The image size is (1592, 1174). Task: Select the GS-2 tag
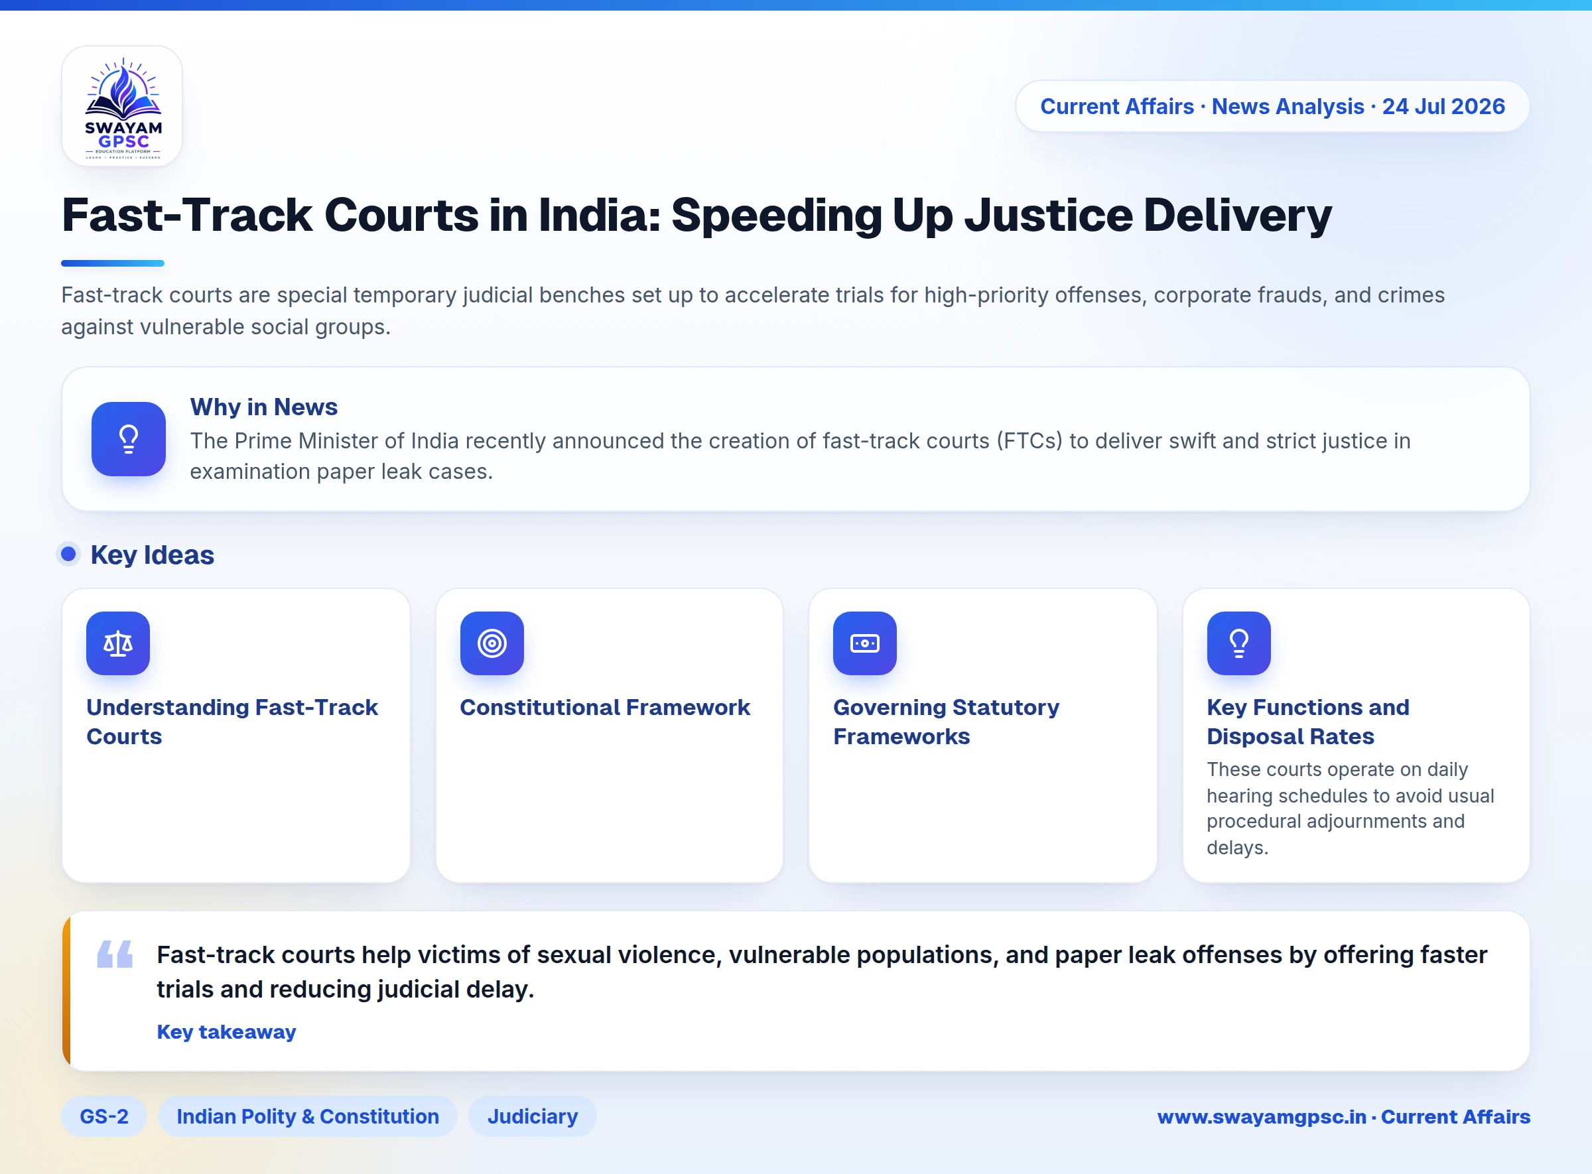[105, 1116]
